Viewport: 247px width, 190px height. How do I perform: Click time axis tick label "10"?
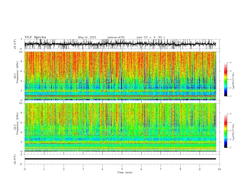pyautogui.click(x=219, y=169)
